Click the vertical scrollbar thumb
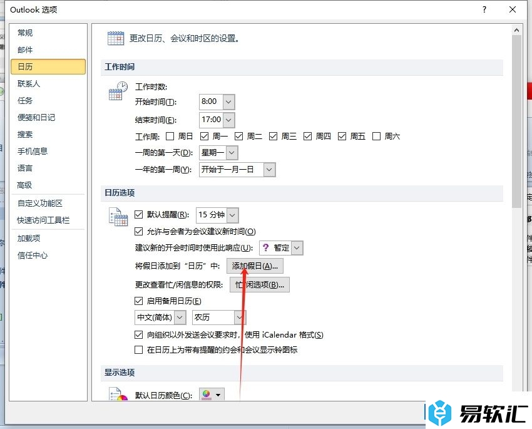532x429 pixels. tap(516, 121)
